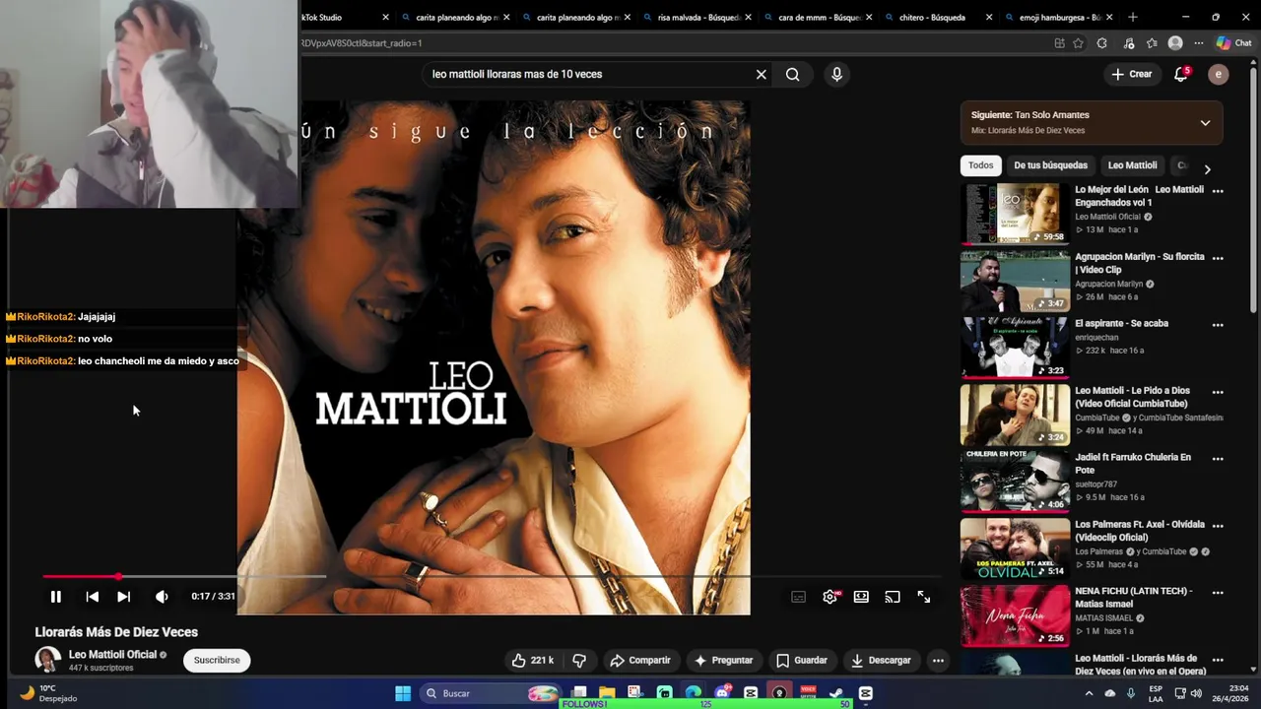Open the YouTube notifications bell
Screen dimensions: 1261x709
click(1181, 74)
